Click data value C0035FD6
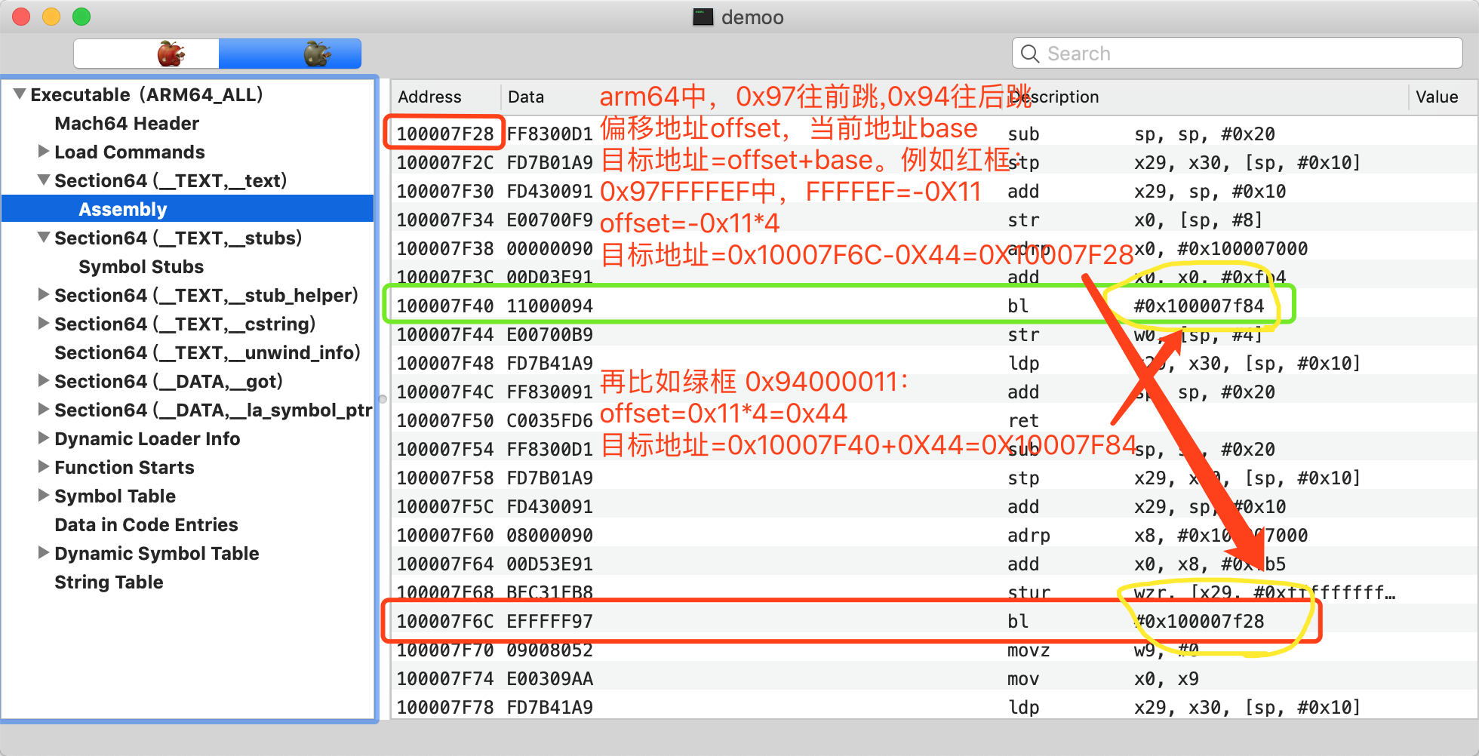This screenshot has height=756, width=1479. [x=549, y=420]
